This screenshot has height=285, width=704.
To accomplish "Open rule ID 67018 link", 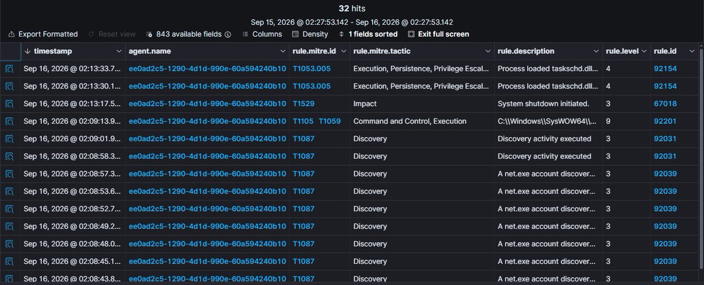I will coord(665,104).
